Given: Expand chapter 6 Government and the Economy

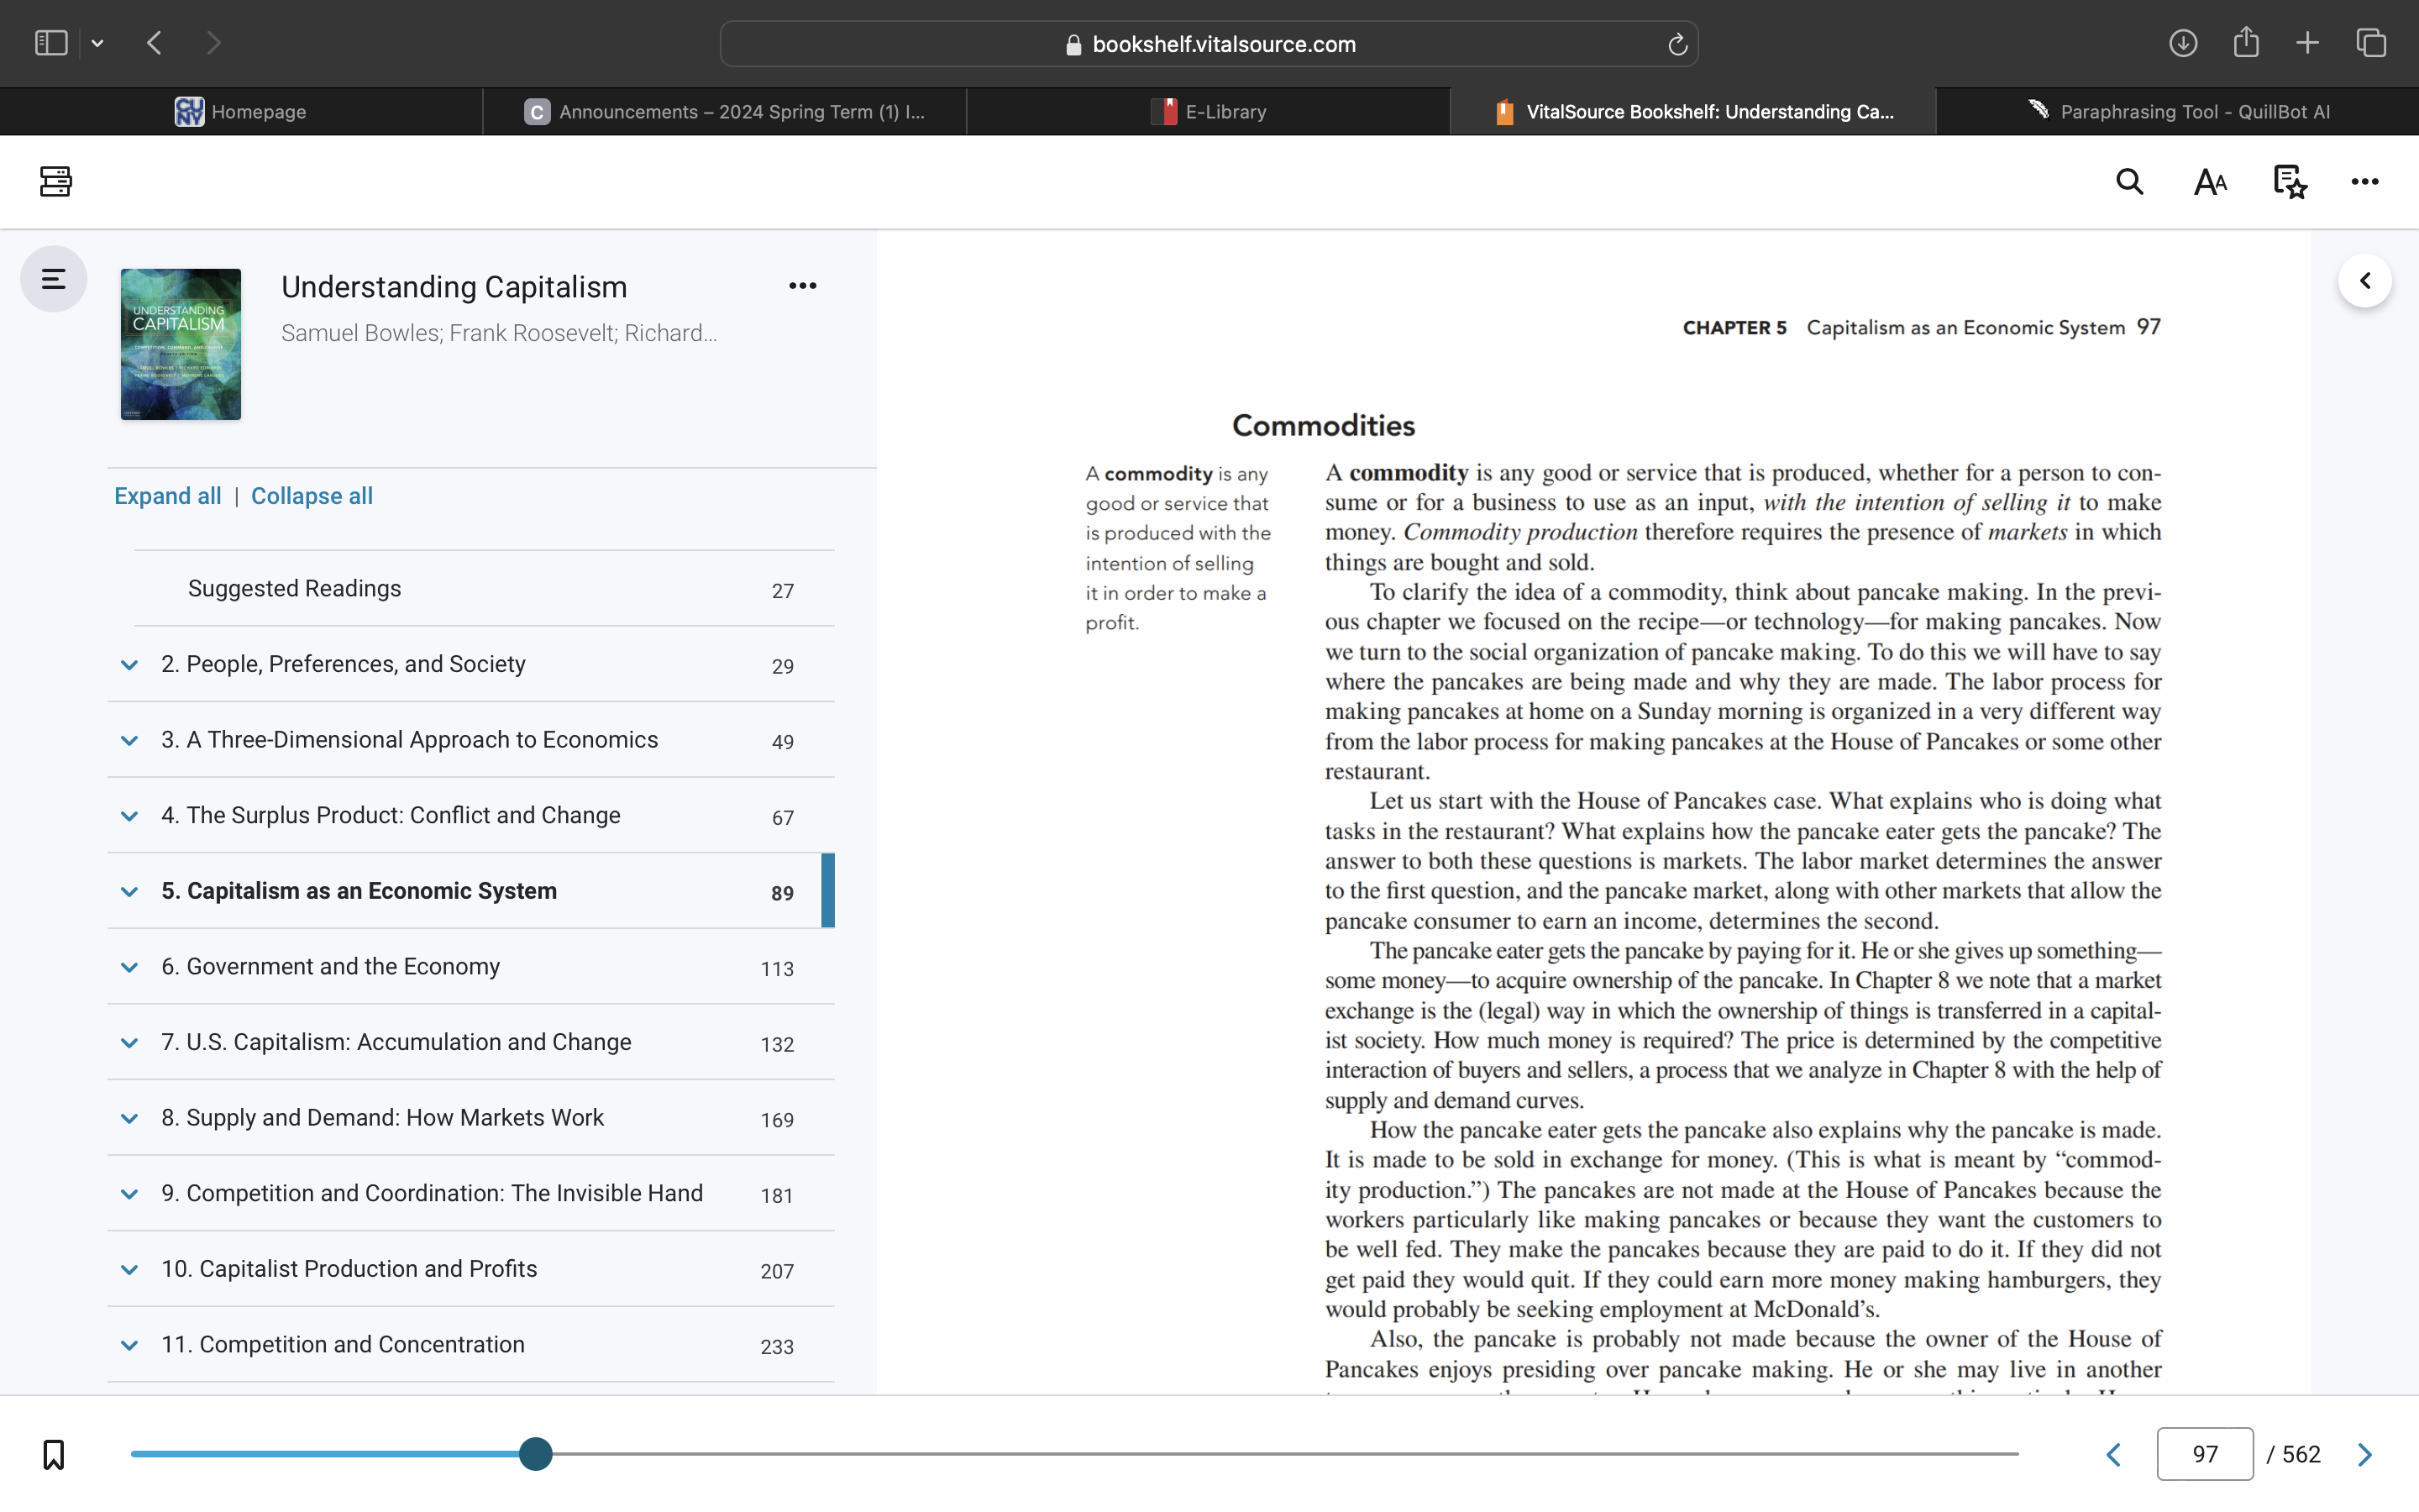Looking at the screenshot, I should click(x=129, y=967).
